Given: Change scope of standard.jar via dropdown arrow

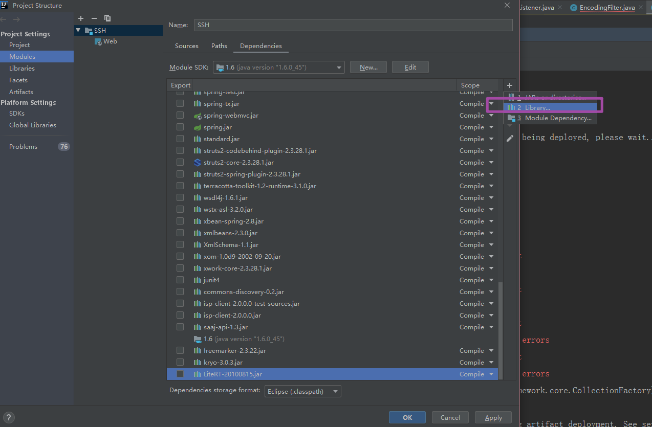Looking at the screenshot, I should (491, 139).
